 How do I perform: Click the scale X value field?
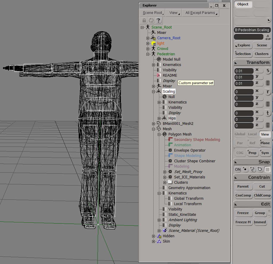point(244,71)
